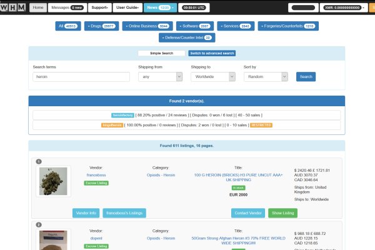Click the EUR 2000 price text
This screenshot has width=375, height=250.
pyautogui.click(x=239, y=195)
